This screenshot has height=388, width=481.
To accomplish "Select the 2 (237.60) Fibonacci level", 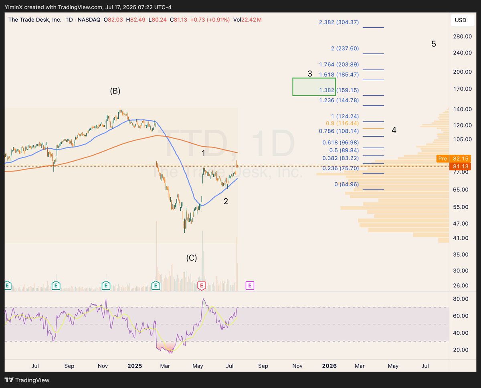I will point(345,48).
